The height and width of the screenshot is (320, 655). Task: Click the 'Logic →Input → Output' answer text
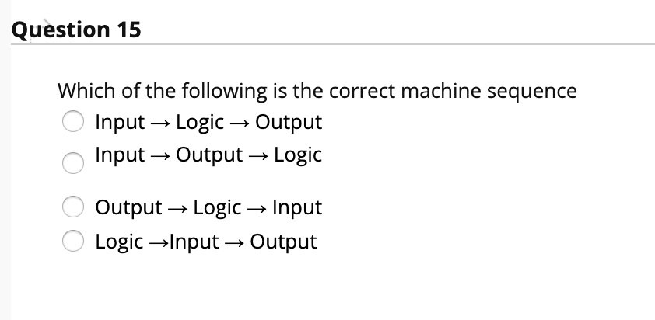[x=206, y=242]
